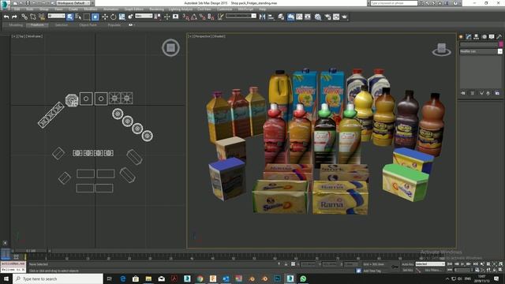Click the Redo arrow in main toolbar
This screenshot has height=284, width=505.
(14, 17)
